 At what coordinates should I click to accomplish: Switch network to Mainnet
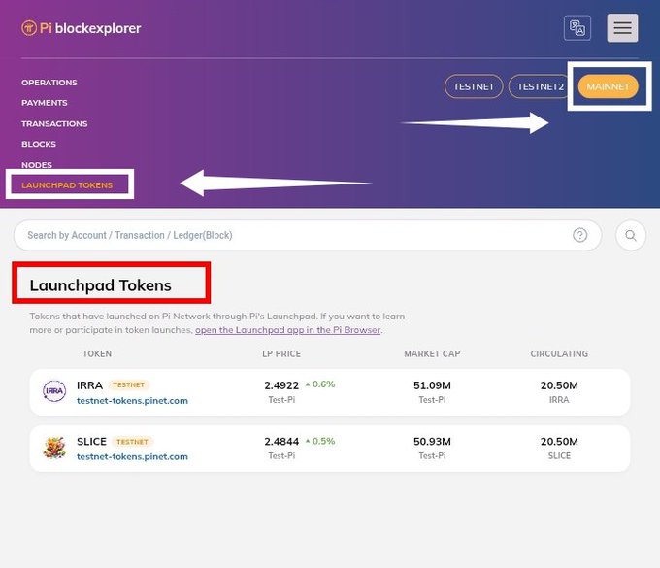(x=608, y=86)
